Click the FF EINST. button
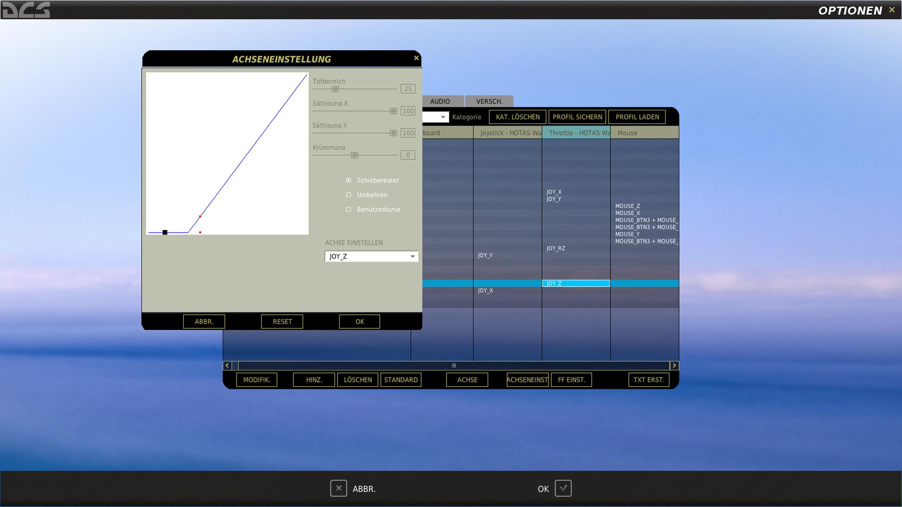This screenshot has height=507, width=902. pyautogui.click(x=572, y=380)
